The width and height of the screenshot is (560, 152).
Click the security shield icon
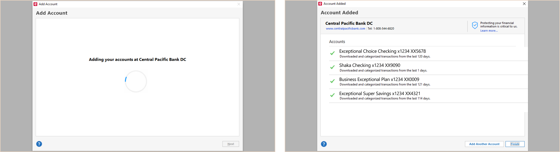coord(475,25)
